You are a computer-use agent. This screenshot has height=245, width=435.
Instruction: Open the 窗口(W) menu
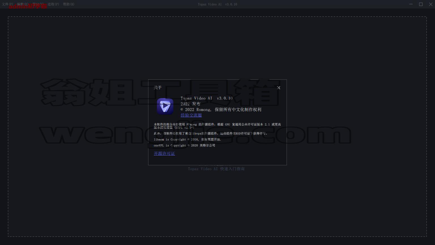(x=38, y=4)
